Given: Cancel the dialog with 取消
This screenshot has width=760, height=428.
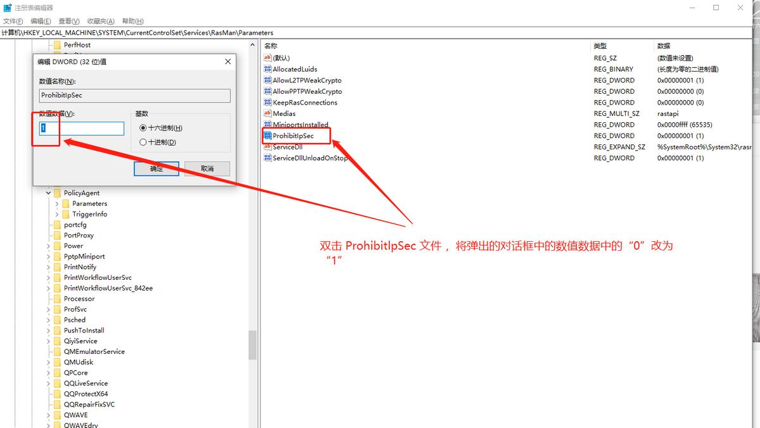Looking at the screenshot, I should (x=207, y=168).
